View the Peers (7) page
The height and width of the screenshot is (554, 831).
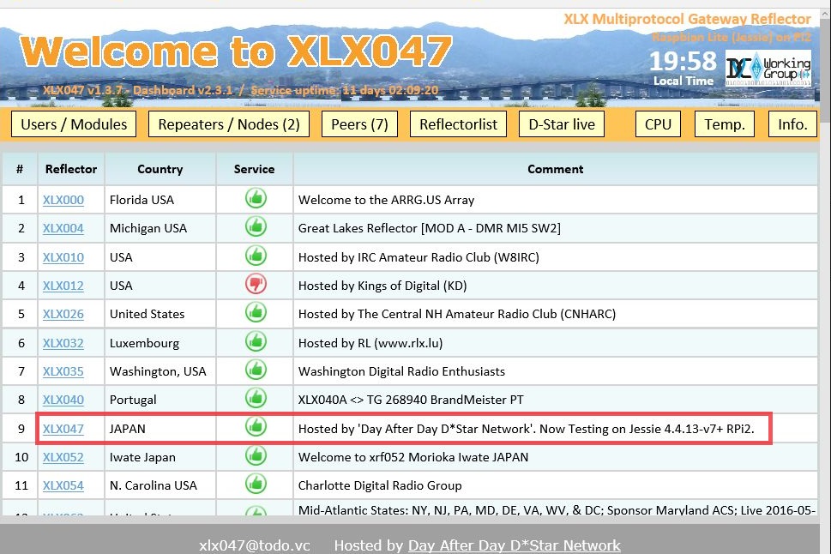[x=358, y=123]
